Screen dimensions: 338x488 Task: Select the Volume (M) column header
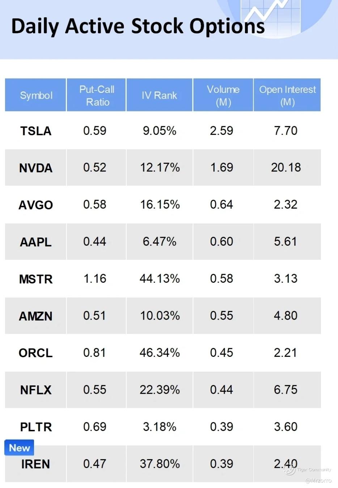pyautogui.click(x=223, y=95)
